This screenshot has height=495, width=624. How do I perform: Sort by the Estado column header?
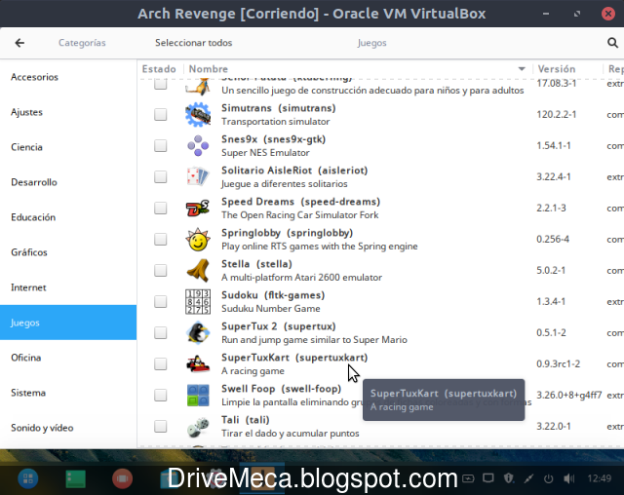pos(159,69)
